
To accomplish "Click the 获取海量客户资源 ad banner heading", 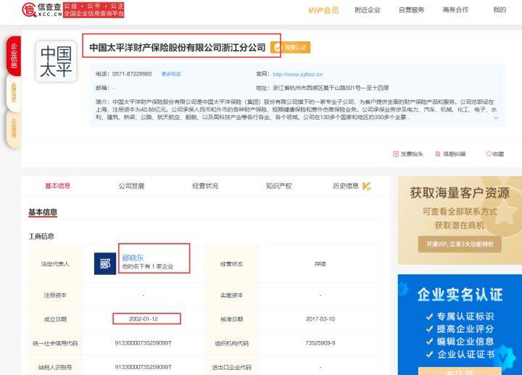I will pos(460,193).
